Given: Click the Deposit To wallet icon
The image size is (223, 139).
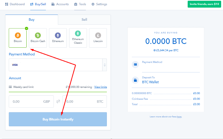Looking at the screenshot, I should tap(135, 80).
